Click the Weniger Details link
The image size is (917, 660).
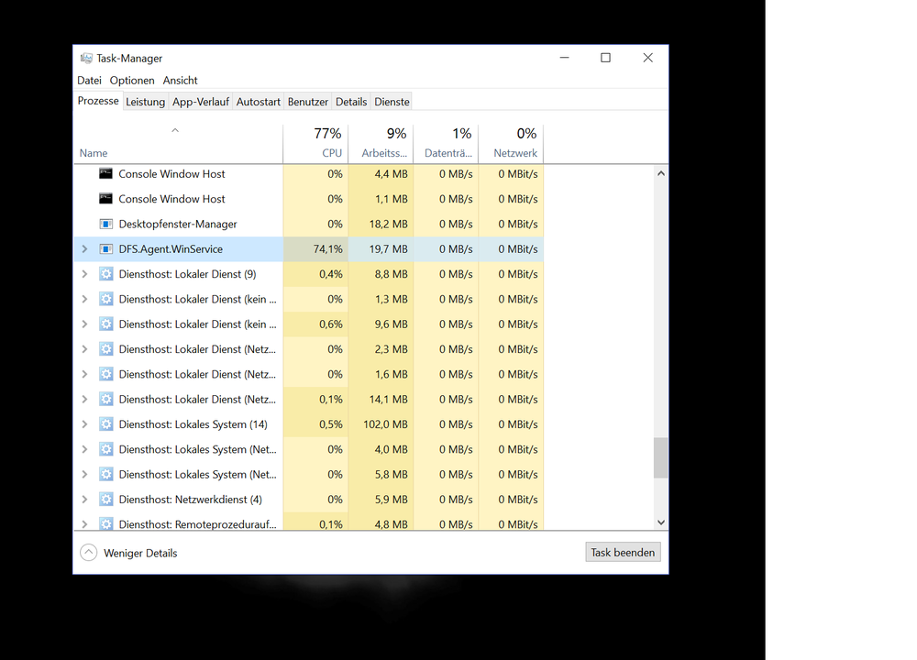pos(140,553)
